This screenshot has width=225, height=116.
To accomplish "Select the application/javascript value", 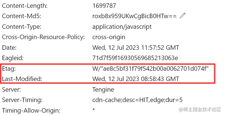I will coord(122,27).
